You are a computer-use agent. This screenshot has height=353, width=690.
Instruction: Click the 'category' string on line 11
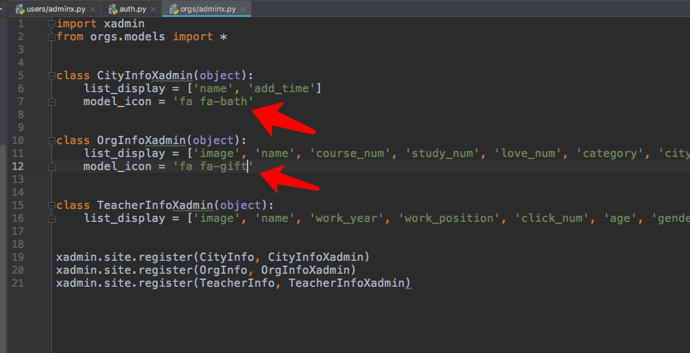(611, 154)
